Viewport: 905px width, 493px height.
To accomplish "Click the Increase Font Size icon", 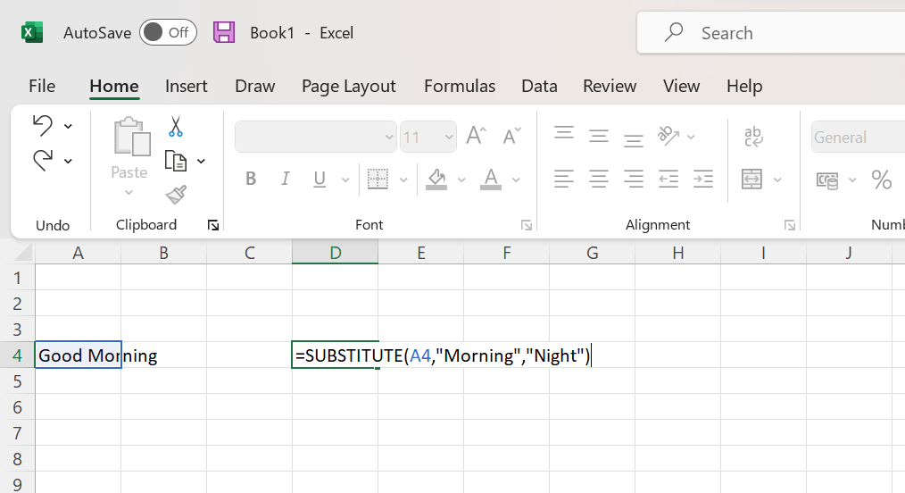I will click(x=476, y=136).
